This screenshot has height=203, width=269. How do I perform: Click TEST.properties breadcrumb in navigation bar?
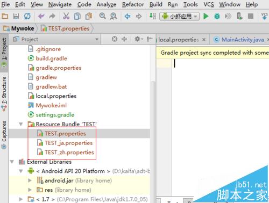tap(65, 28)
